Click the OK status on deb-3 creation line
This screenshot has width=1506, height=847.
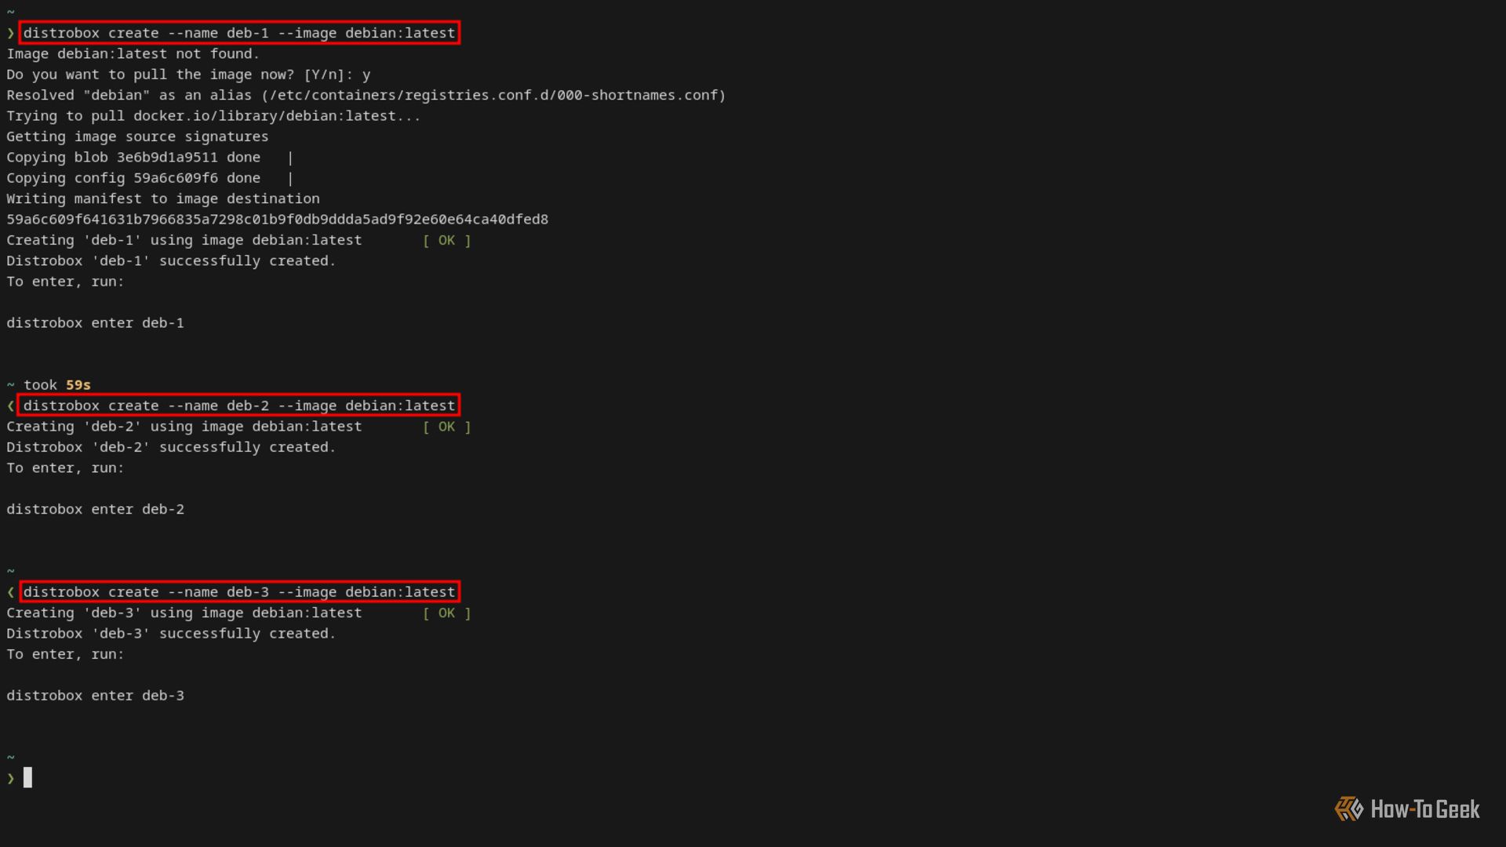[x=446, y=613]
